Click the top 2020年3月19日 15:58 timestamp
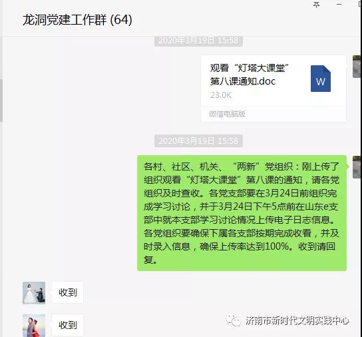 (198, 41)
